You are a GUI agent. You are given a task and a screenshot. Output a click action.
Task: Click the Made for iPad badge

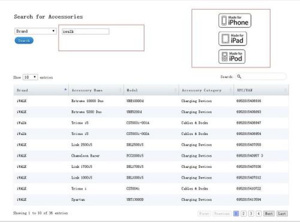[233, 38]
